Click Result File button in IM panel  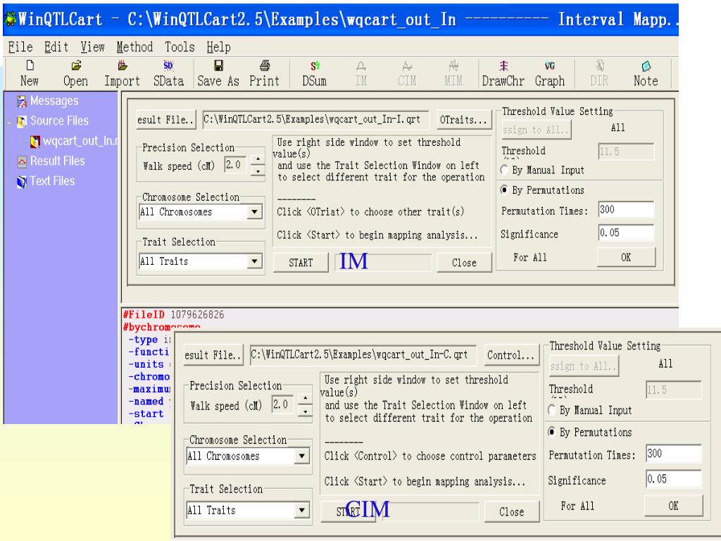click(166, 120)
